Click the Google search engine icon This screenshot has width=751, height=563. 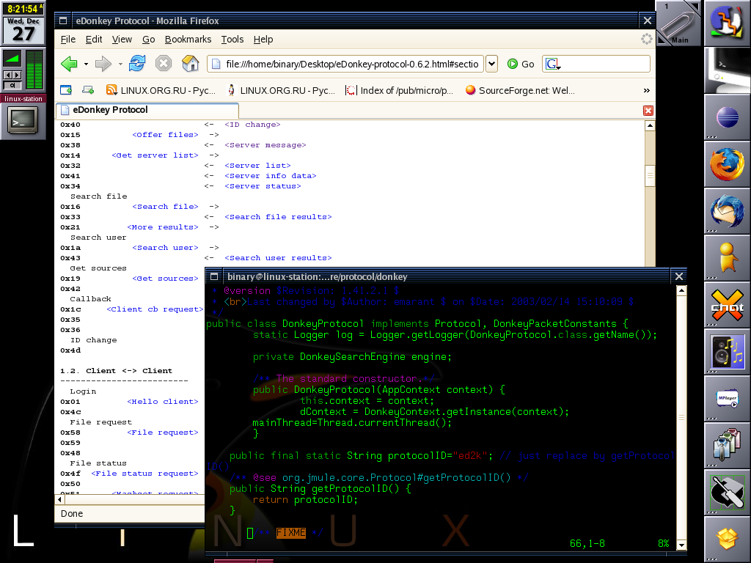tap(553, 64)
